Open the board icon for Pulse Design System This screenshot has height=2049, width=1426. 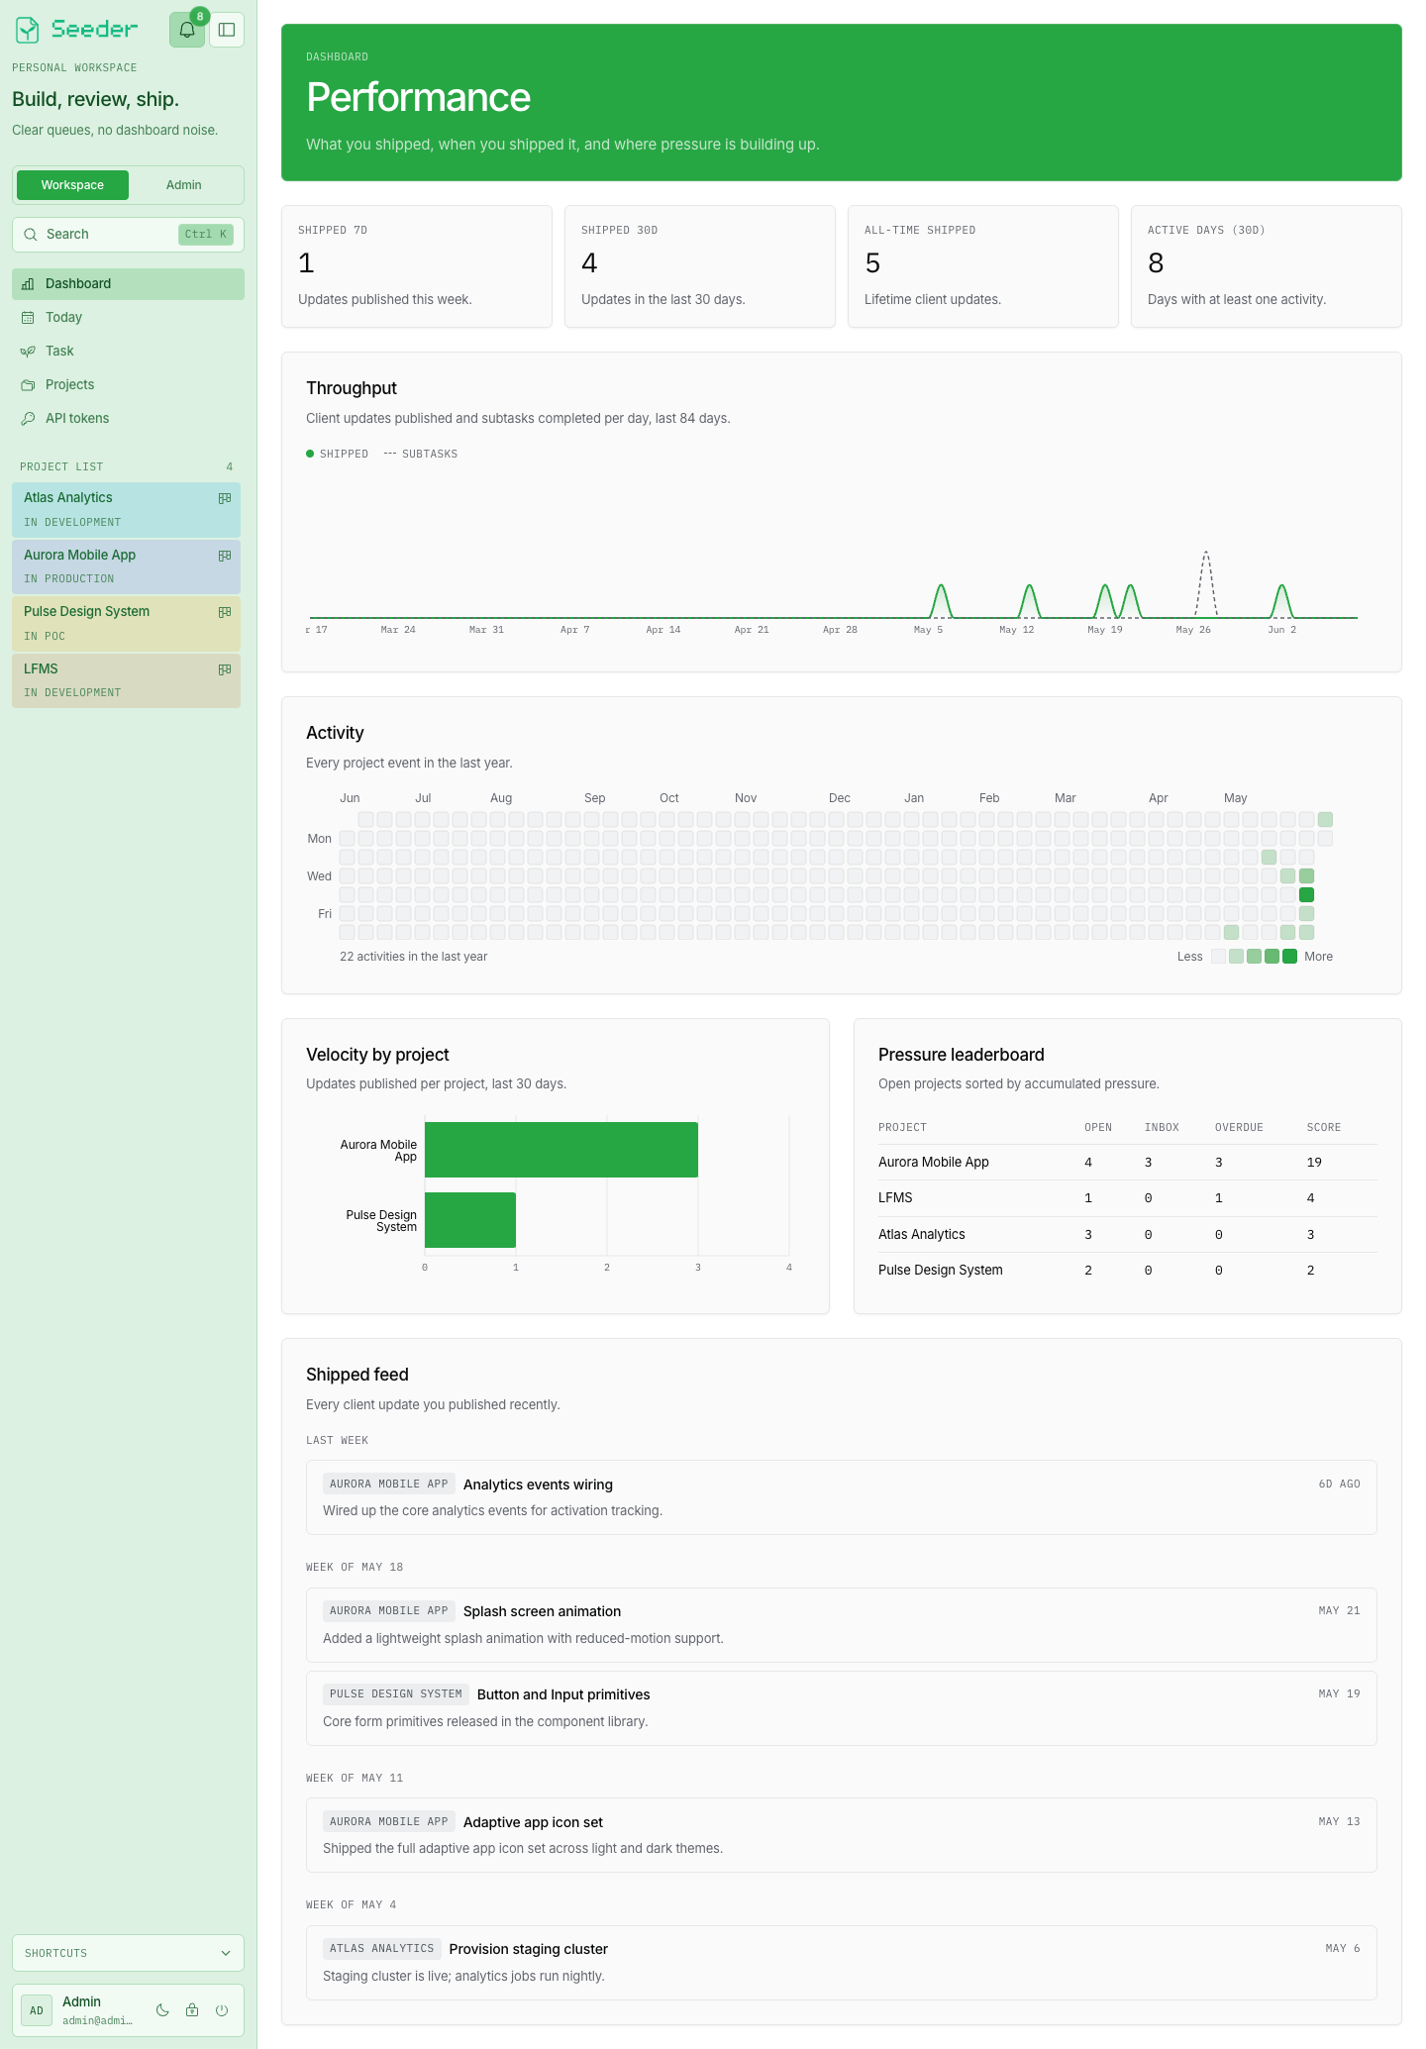pos(225,612)
